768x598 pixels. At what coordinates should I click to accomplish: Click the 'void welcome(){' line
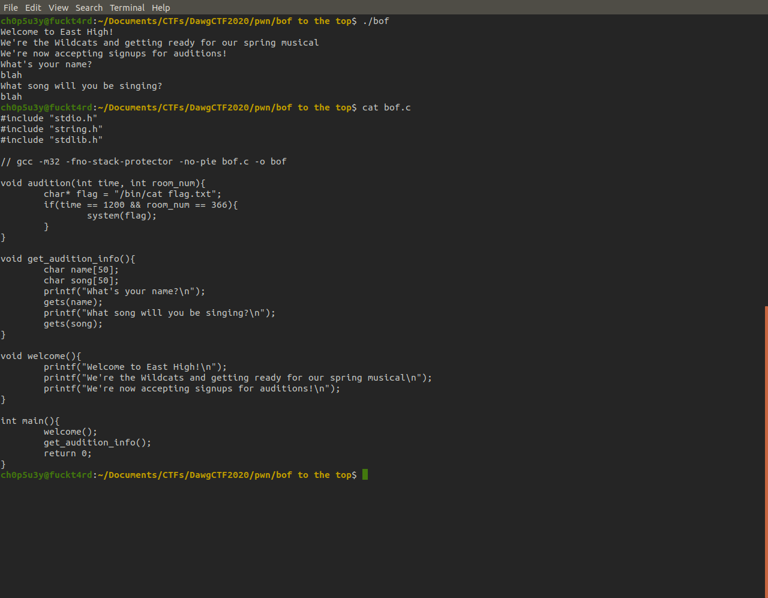tap(41, 356)
